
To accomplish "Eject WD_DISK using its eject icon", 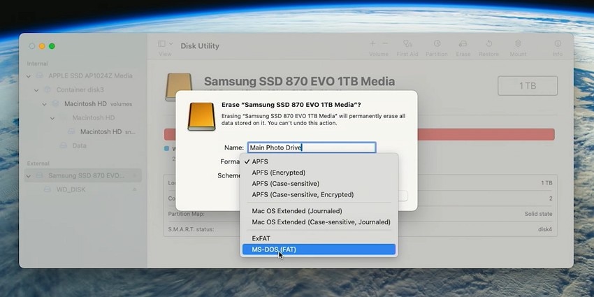I will (134, 189).
